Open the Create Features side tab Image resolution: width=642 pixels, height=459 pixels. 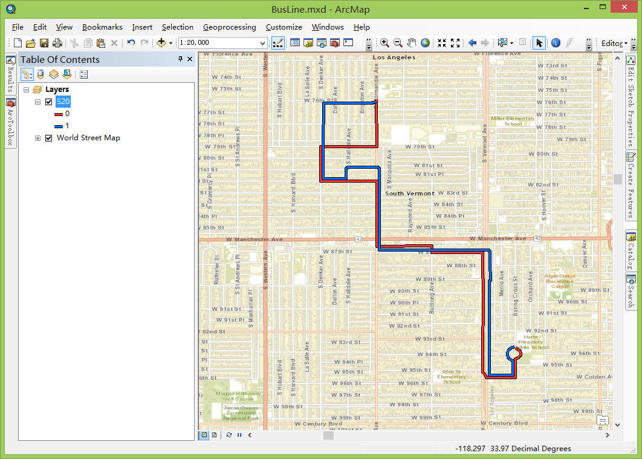631,186
